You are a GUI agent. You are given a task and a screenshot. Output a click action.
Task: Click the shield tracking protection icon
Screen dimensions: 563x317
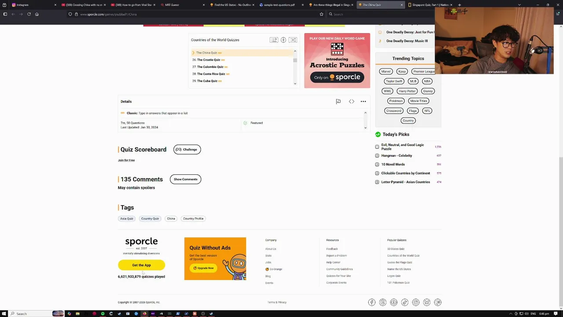coord(70,14)
